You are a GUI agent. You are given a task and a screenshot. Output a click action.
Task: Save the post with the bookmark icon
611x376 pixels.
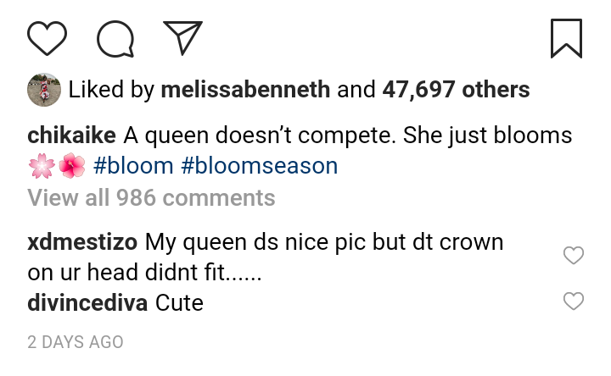pyautogui.click(x=566, y=38)
